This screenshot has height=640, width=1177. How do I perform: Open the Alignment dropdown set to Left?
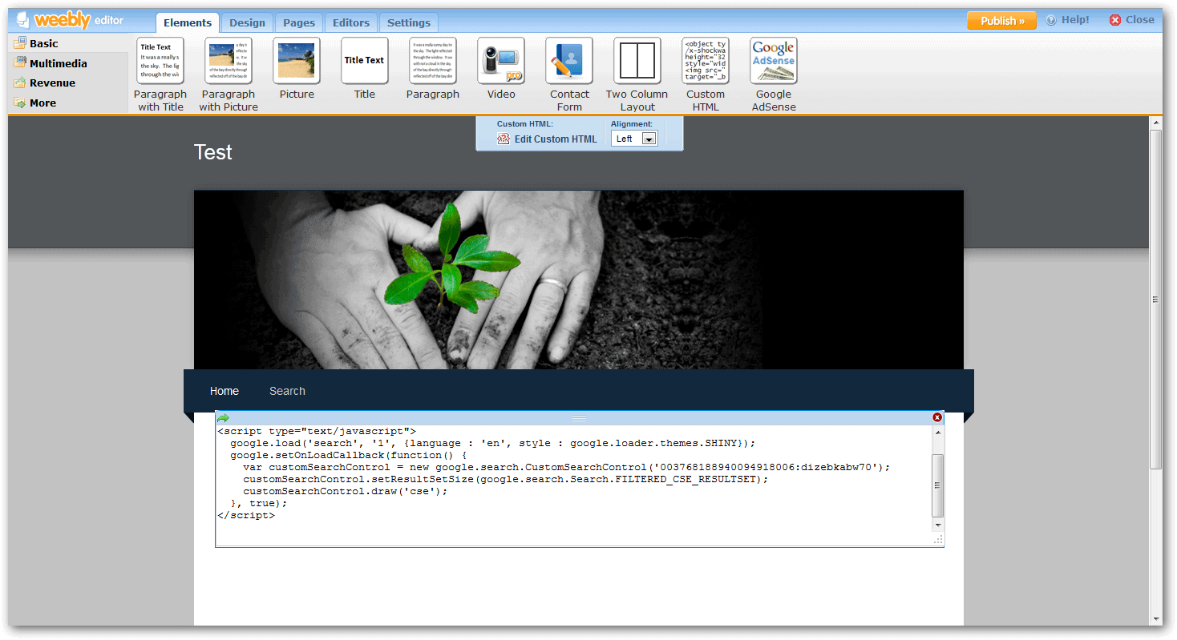point(634,139)
